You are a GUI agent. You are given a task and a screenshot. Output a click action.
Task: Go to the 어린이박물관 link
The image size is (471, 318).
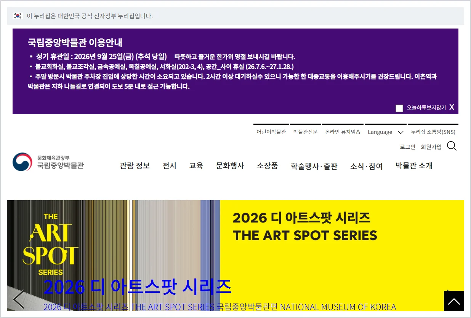[271, 132]
